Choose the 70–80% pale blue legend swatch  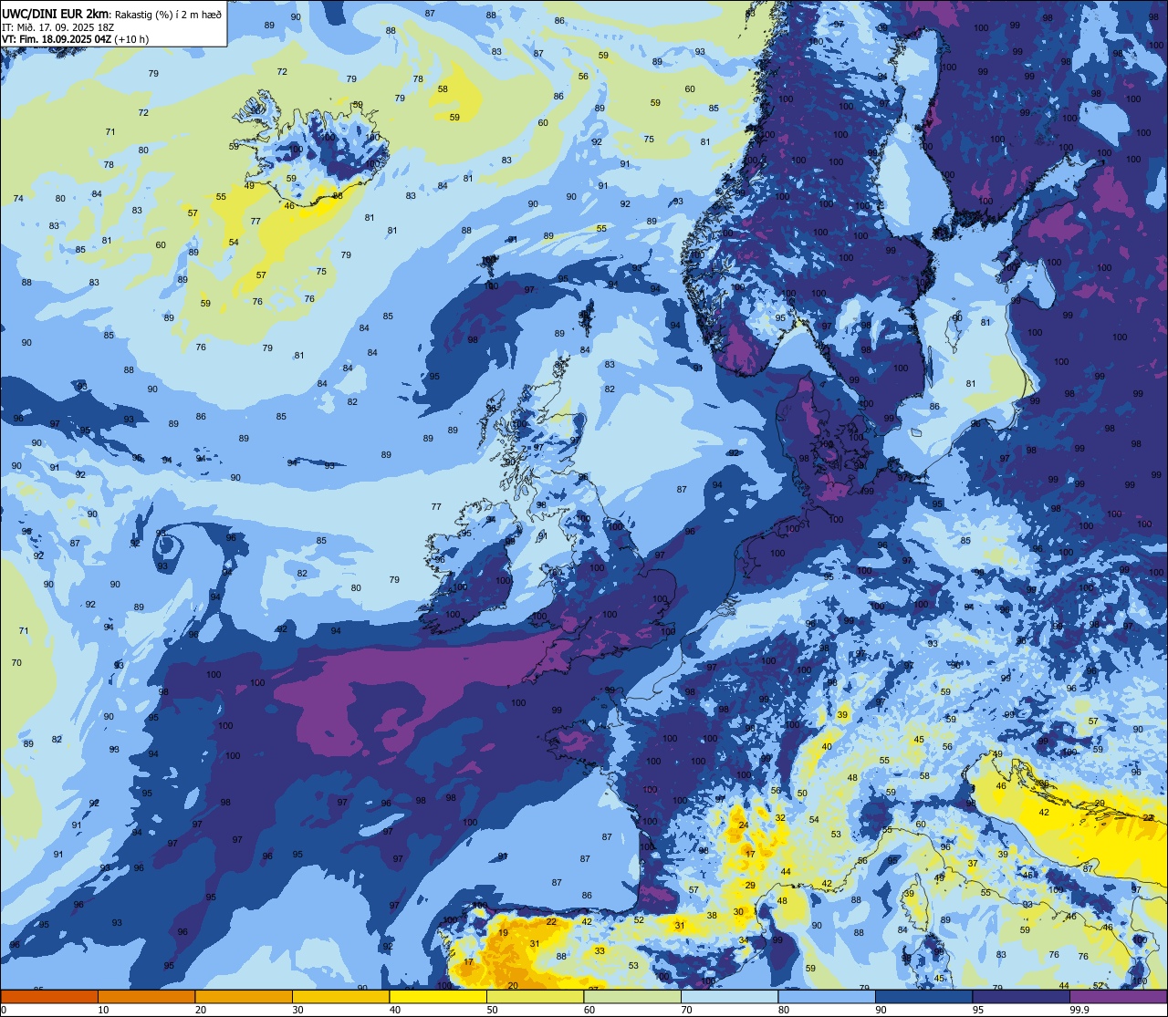(x=729, y=996)
